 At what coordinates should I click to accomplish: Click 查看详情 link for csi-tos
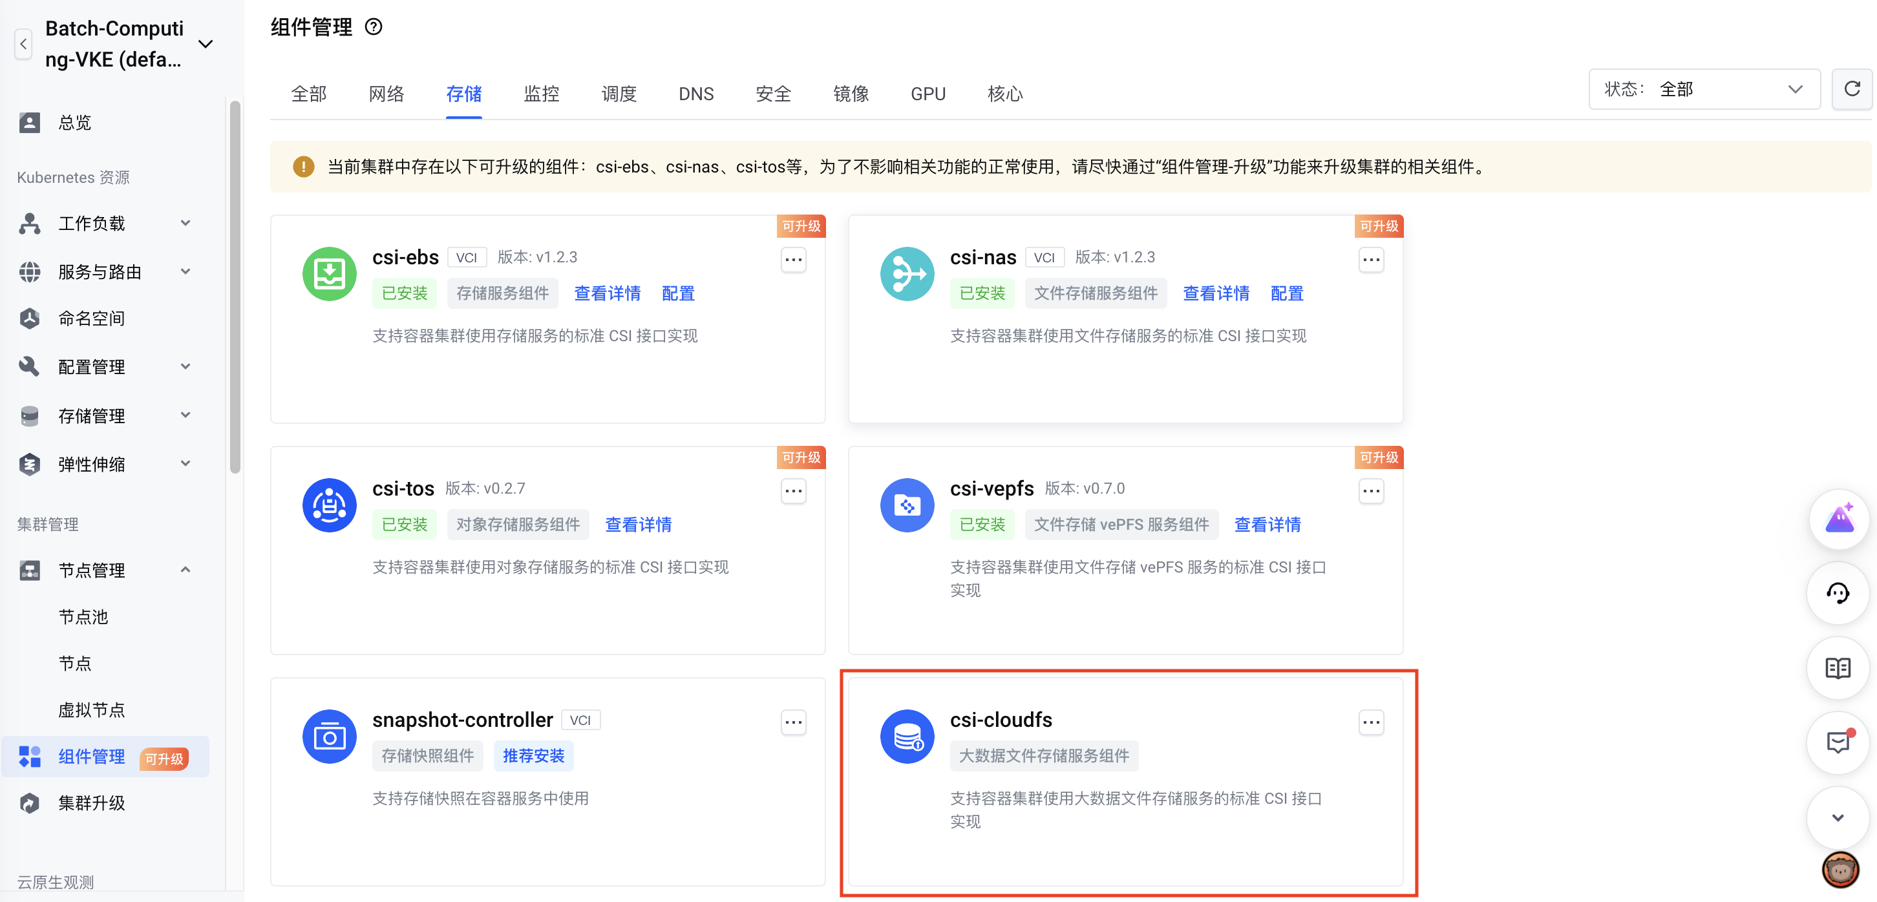pyautogui.click(x=639, y=525)
